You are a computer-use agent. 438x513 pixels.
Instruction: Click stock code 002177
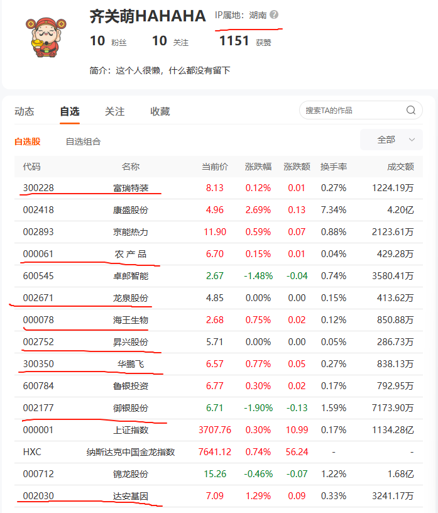[38, 408]
